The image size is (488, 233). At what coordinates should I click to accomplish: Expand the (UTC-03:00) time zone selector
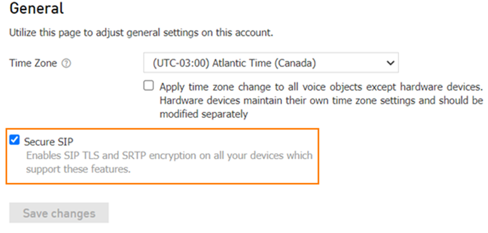pyautogui.click(x=271, y=63)
